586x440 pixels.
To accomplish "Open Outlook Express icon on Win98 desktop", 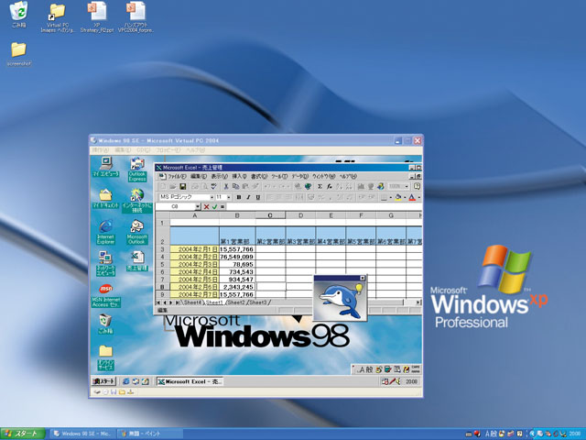I will [x=137, y=170].
